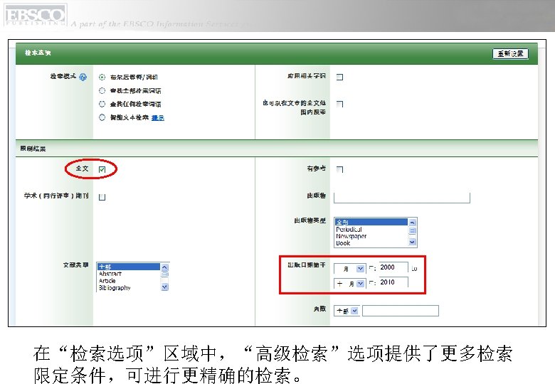Screen dimensions: 555x384
Task: Click publication type list scroll-down arrow
Action: [x=412, y=242]
